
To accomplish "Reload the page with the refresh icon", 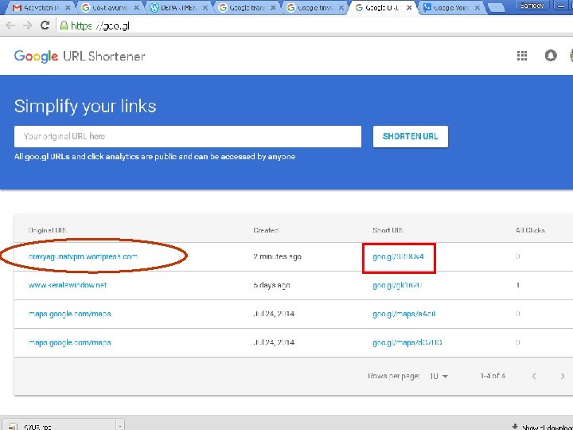I will [45, 25].
